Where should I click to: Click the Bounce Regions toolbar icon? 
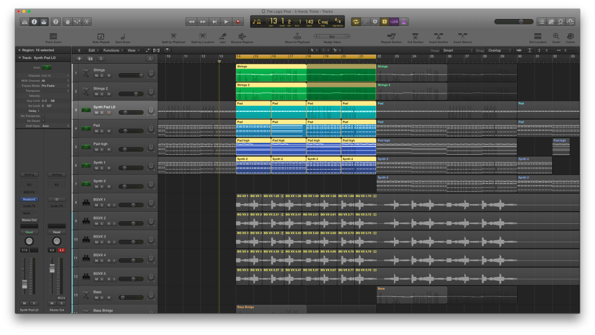tap(241, 36)
